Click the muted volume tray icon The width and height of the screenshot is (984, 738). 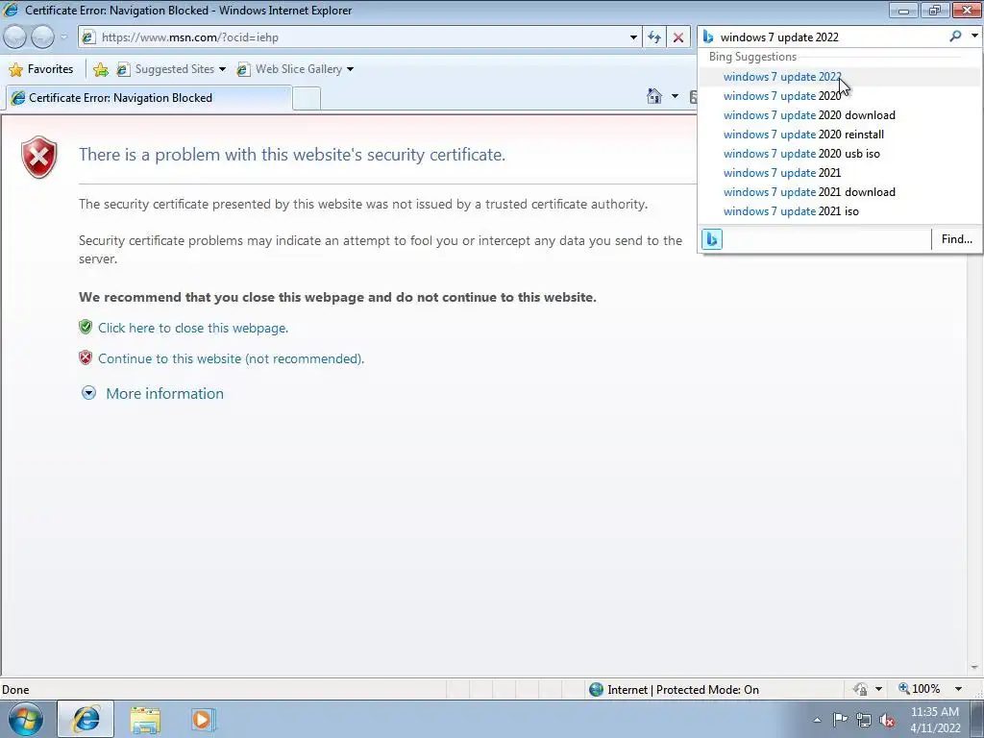887,721
